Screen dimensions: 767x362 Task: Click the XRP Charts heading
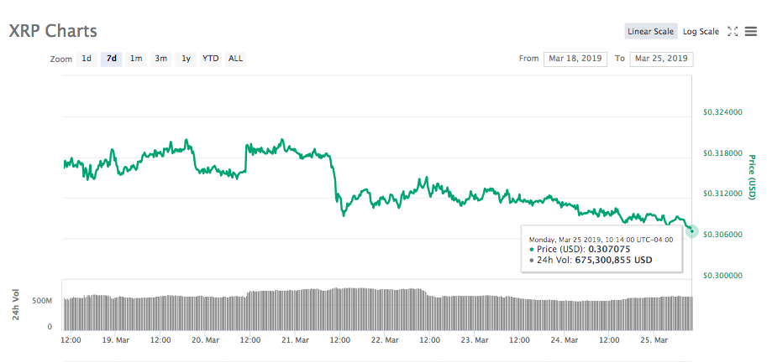point(53,31)
